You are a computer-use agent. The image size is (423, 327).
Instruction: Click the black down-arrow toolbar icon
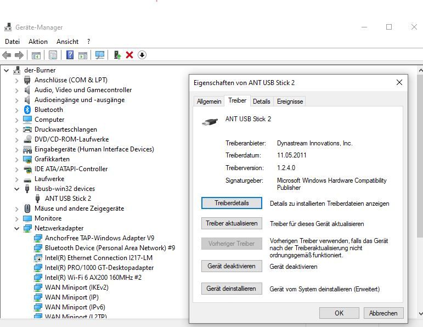[x=142, y=55]
